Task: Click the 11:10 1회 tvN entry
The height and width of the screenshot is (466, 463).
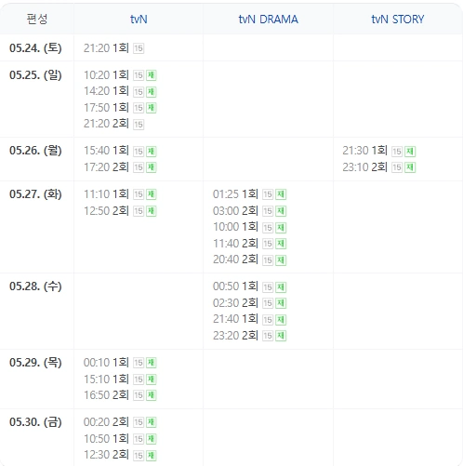Action: [x=106, y=194]
